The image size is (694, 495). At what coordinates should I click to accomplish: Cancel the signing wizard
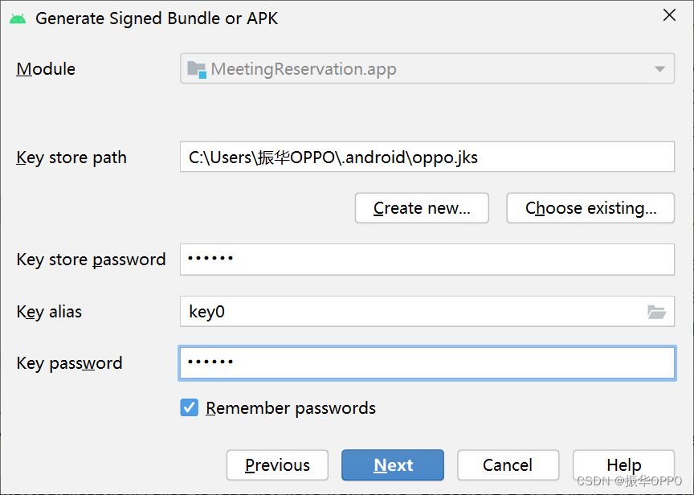click(x=508, y=464)
